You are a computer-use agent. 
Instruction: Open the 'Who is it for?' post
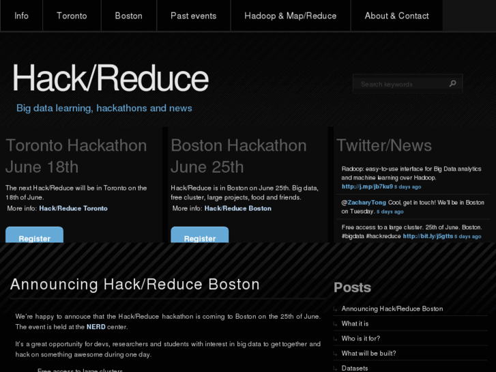click(x=361, y=339)
